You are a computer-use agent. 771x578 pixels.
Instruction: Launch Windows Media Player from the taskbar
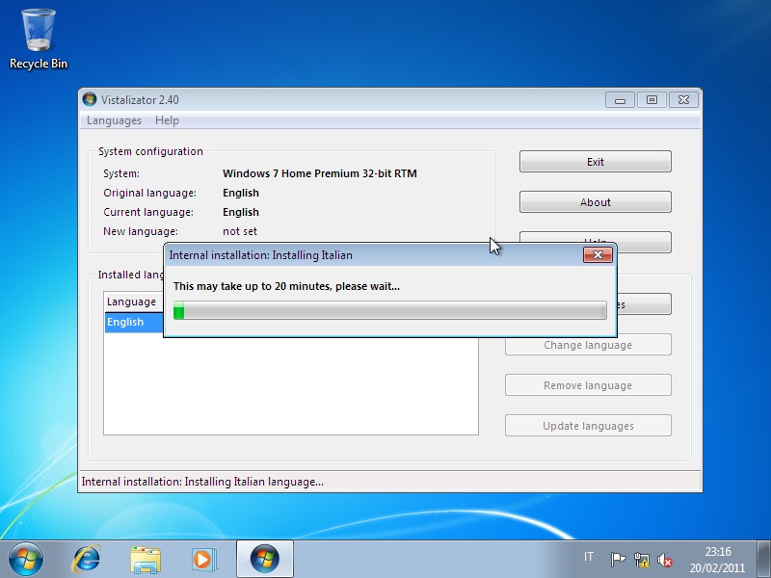[203, 560]
